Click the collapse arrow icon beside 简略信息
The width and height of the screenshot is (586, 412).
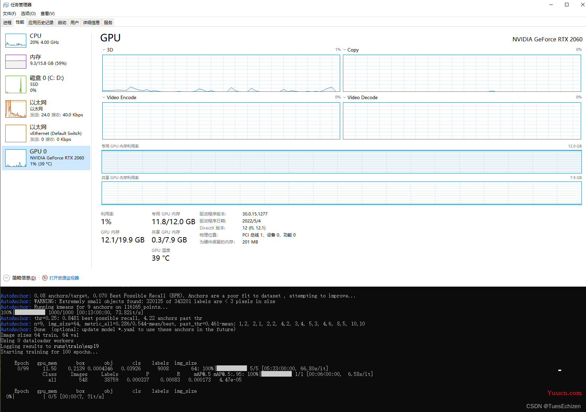6,278
